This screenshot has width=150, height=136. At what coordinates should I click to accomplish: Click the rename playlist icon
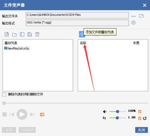[22, 34]
